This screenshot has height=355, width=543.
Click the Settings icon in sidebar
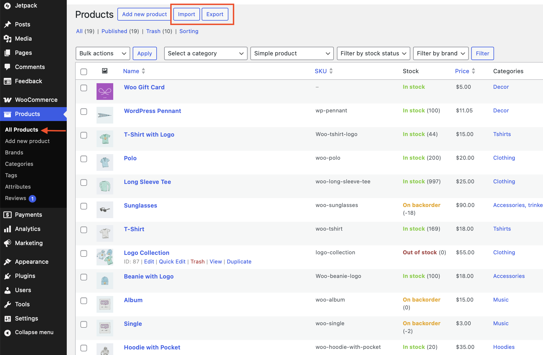[x=8, y=318]
